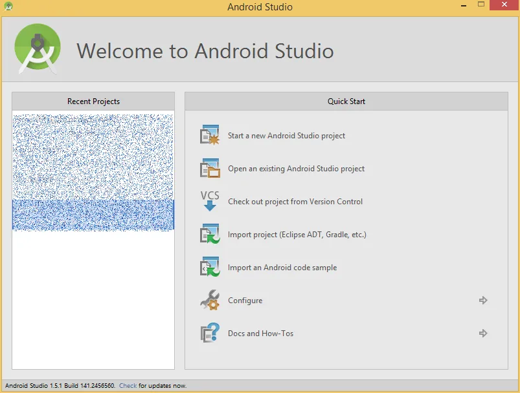Click the Configure wrench and gear icon

click(210, 300)
